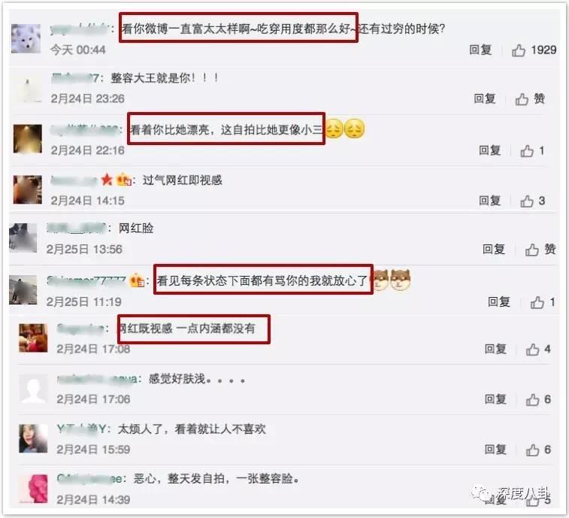Click default gray silhouette avatar
Screen dimensions: 569x518
coord(33,389)
